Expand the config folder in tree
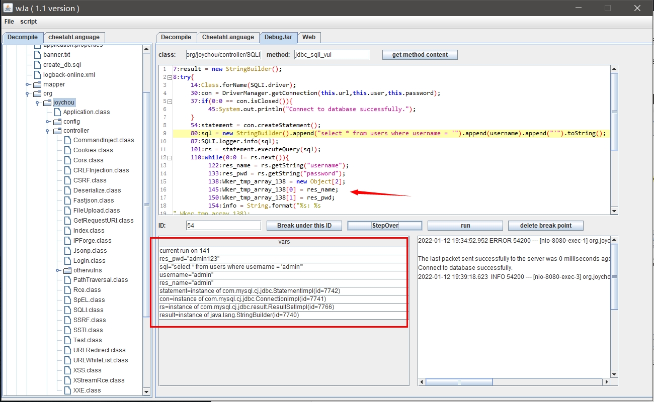The width and height of the screenshot is (654, 402). point(48,122)
